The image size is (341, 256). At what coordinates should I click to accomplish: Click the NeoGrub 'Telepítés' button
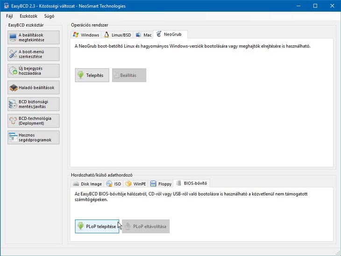tap(92, 75)
